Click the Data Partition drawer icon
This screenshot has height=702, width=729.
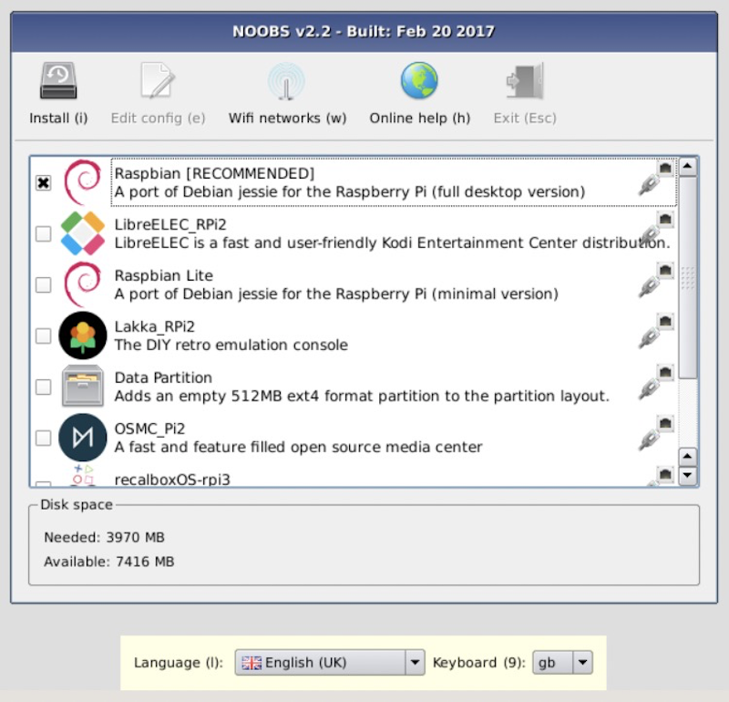point(83,387)
